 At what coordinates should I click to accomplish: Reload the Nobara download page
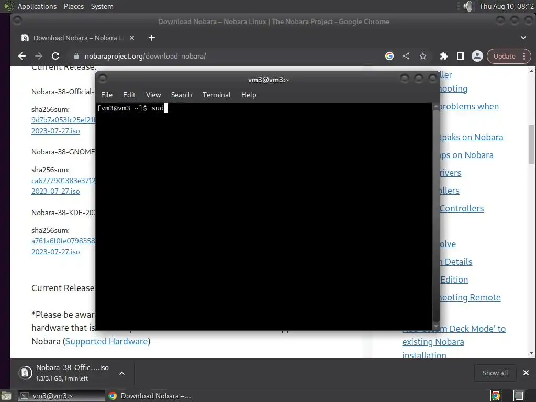[x=55, y=56]
